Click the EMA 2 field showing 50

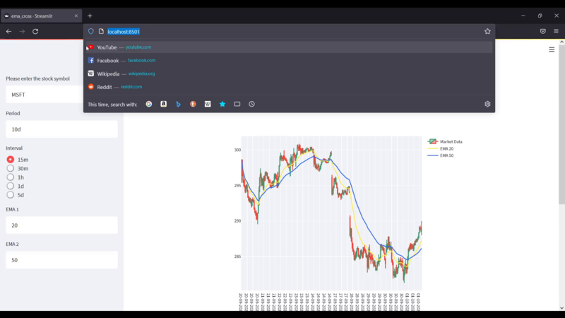pyautogui.click(x=61, y=260)
